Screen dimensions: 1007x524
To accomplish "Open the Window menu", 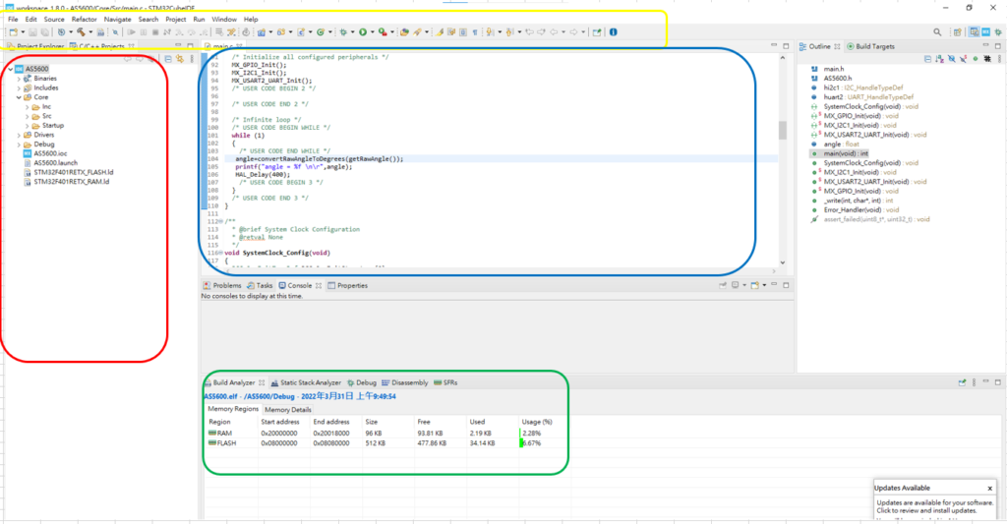I will (224, 20).
